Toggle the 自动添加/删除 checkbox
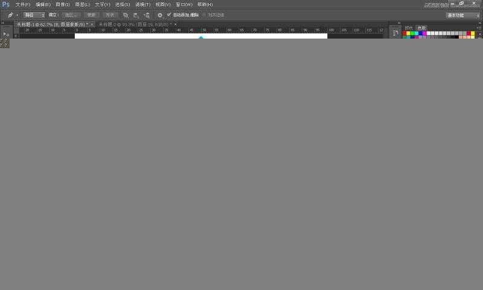The image size is (483, 290). 169,14
